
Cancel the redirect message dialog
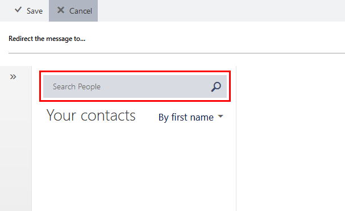(73, 11)
